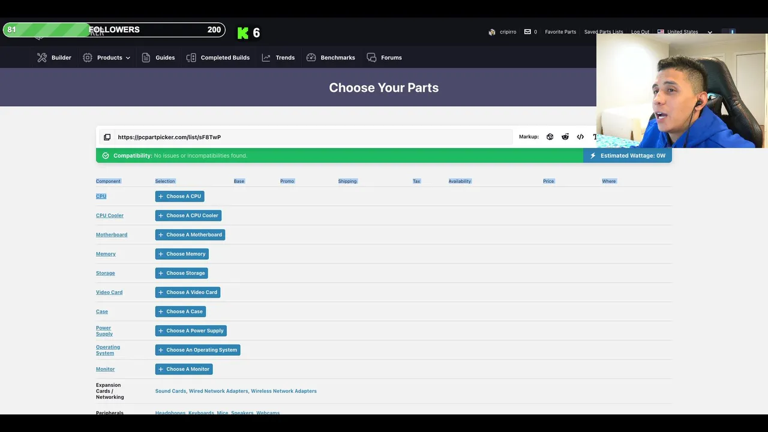Click the Forums chat bubble icon

371,58
